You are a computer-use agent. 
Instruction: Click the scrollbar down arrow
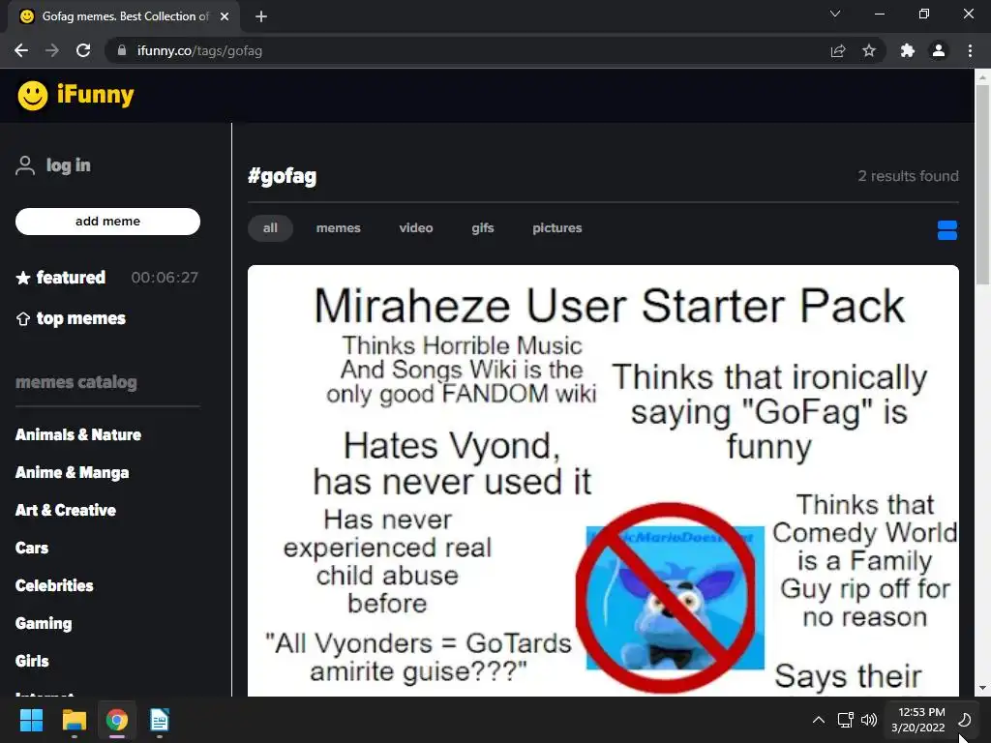pyautogui.click(x=982, y=688)
